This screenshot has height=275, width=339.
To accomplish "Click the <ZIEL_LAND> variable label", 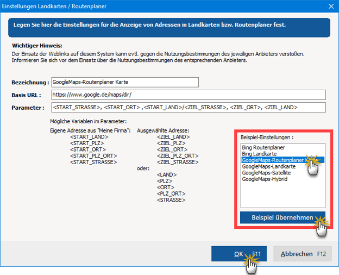I will coord(174,137).
